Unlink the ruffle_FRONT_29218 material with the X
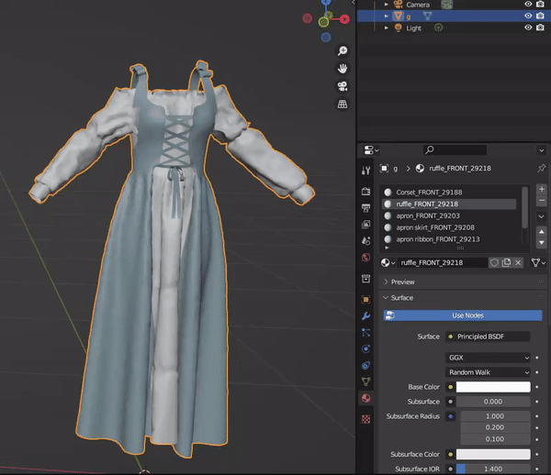This screenshot has height=475, width=551. pyautogui.click(x=518, y=262)
